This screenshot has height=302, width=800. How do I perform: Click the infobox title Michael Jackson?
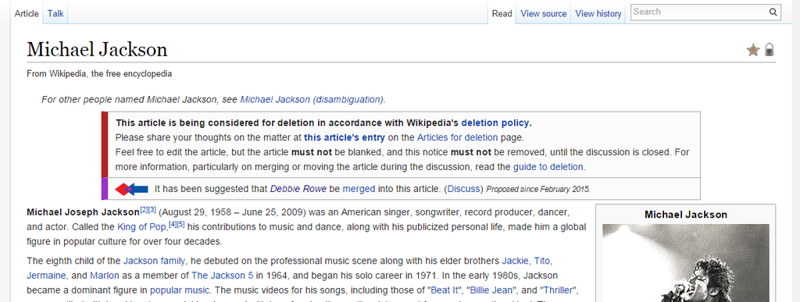click(686, 215)
